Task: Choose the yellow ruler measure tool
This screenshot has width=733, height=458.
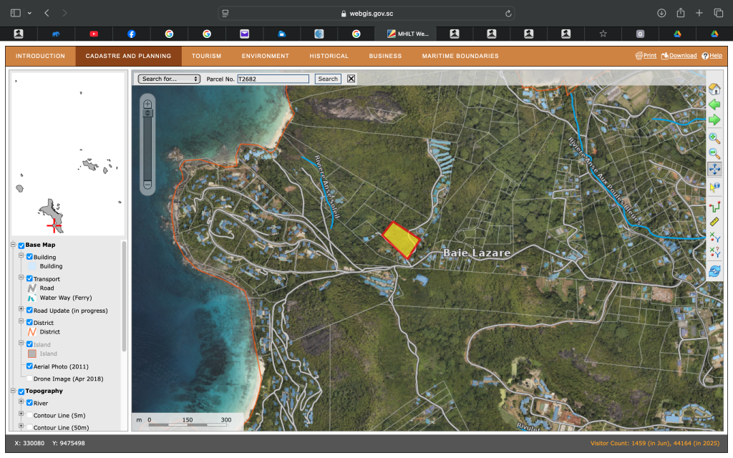Action: pyautogui.click(x=714, y=220)
